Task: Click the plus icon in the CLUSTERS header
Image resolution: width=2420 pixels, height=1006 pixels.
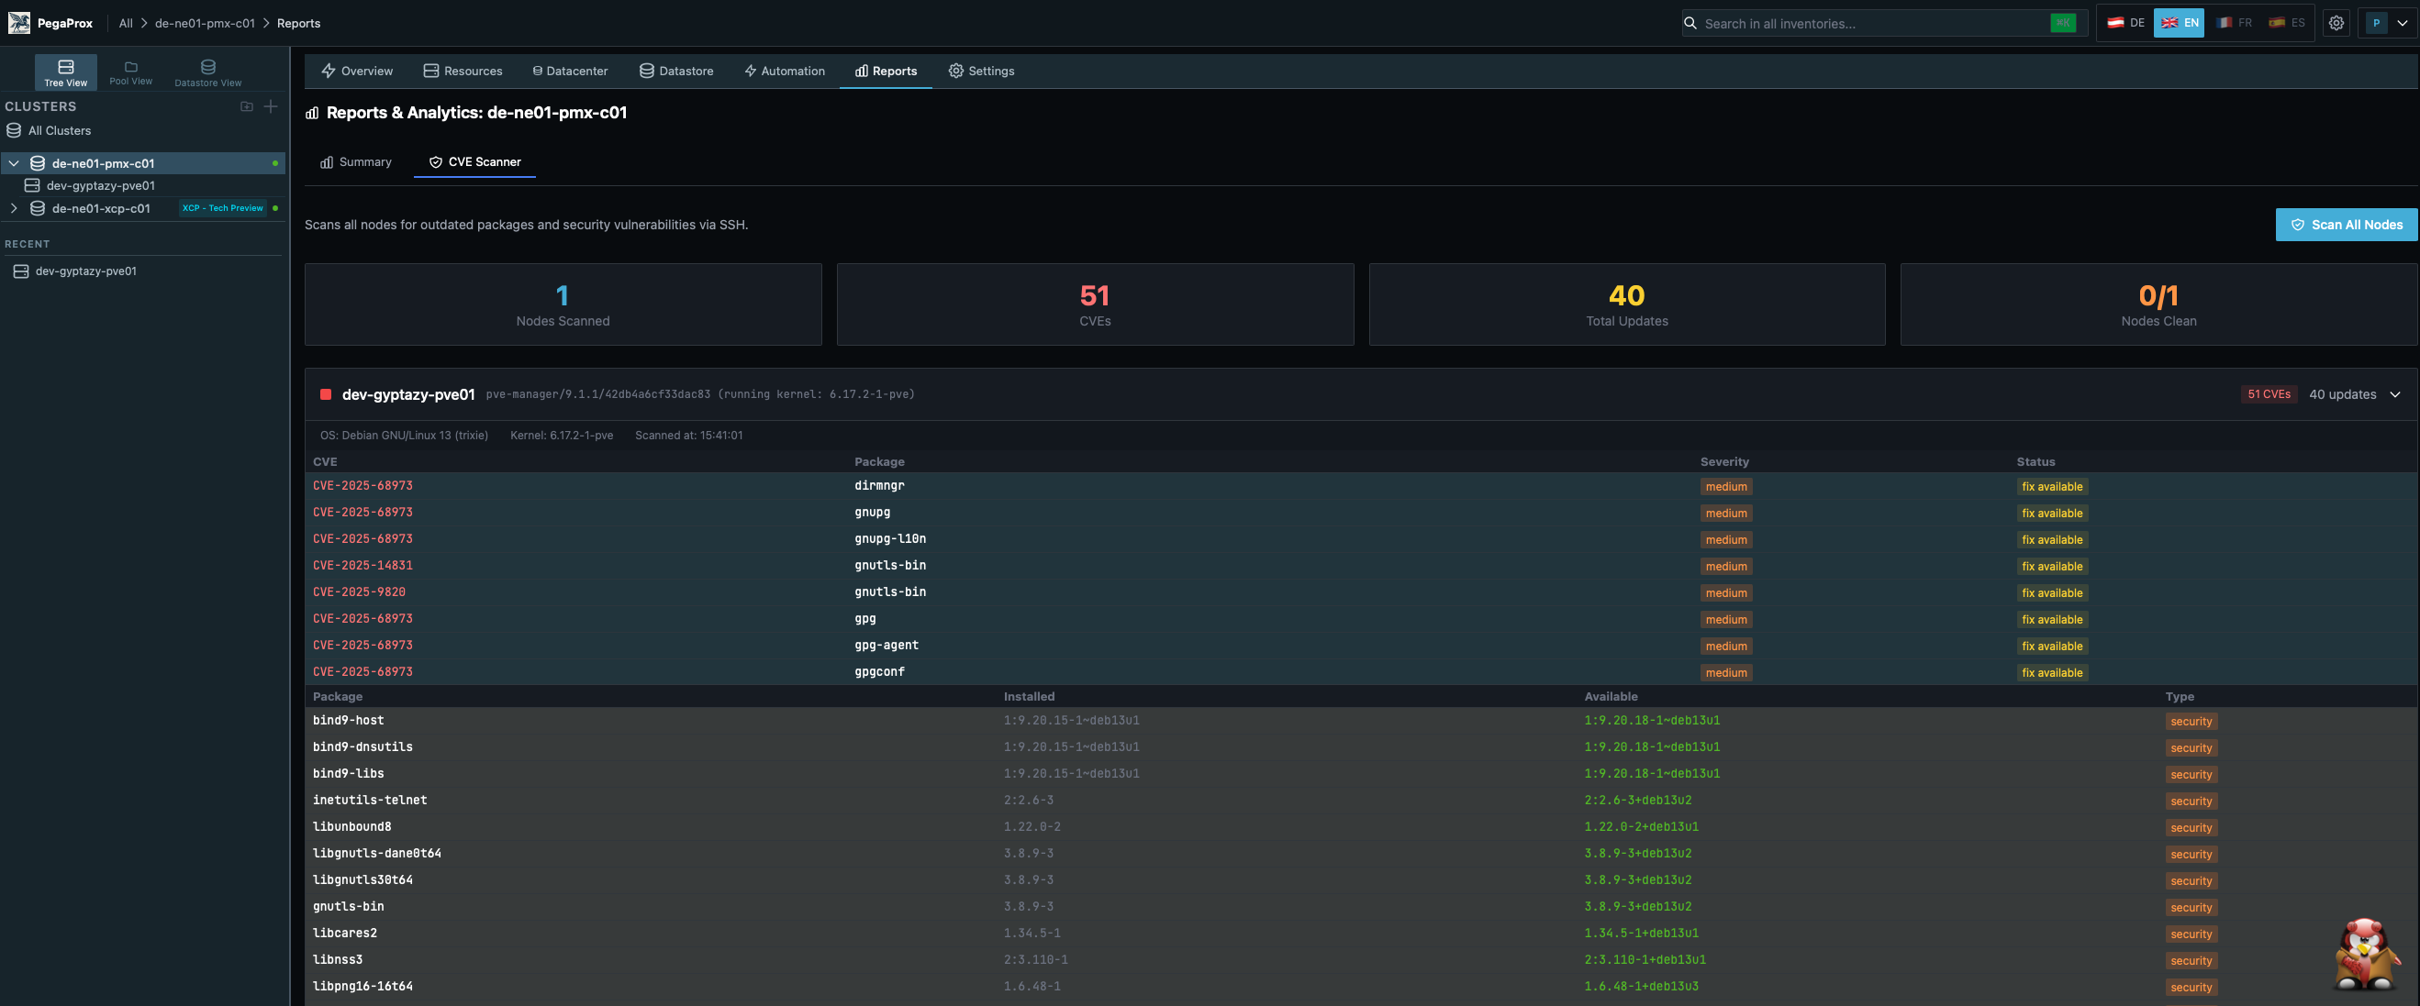Action: [x=271, y=106]
